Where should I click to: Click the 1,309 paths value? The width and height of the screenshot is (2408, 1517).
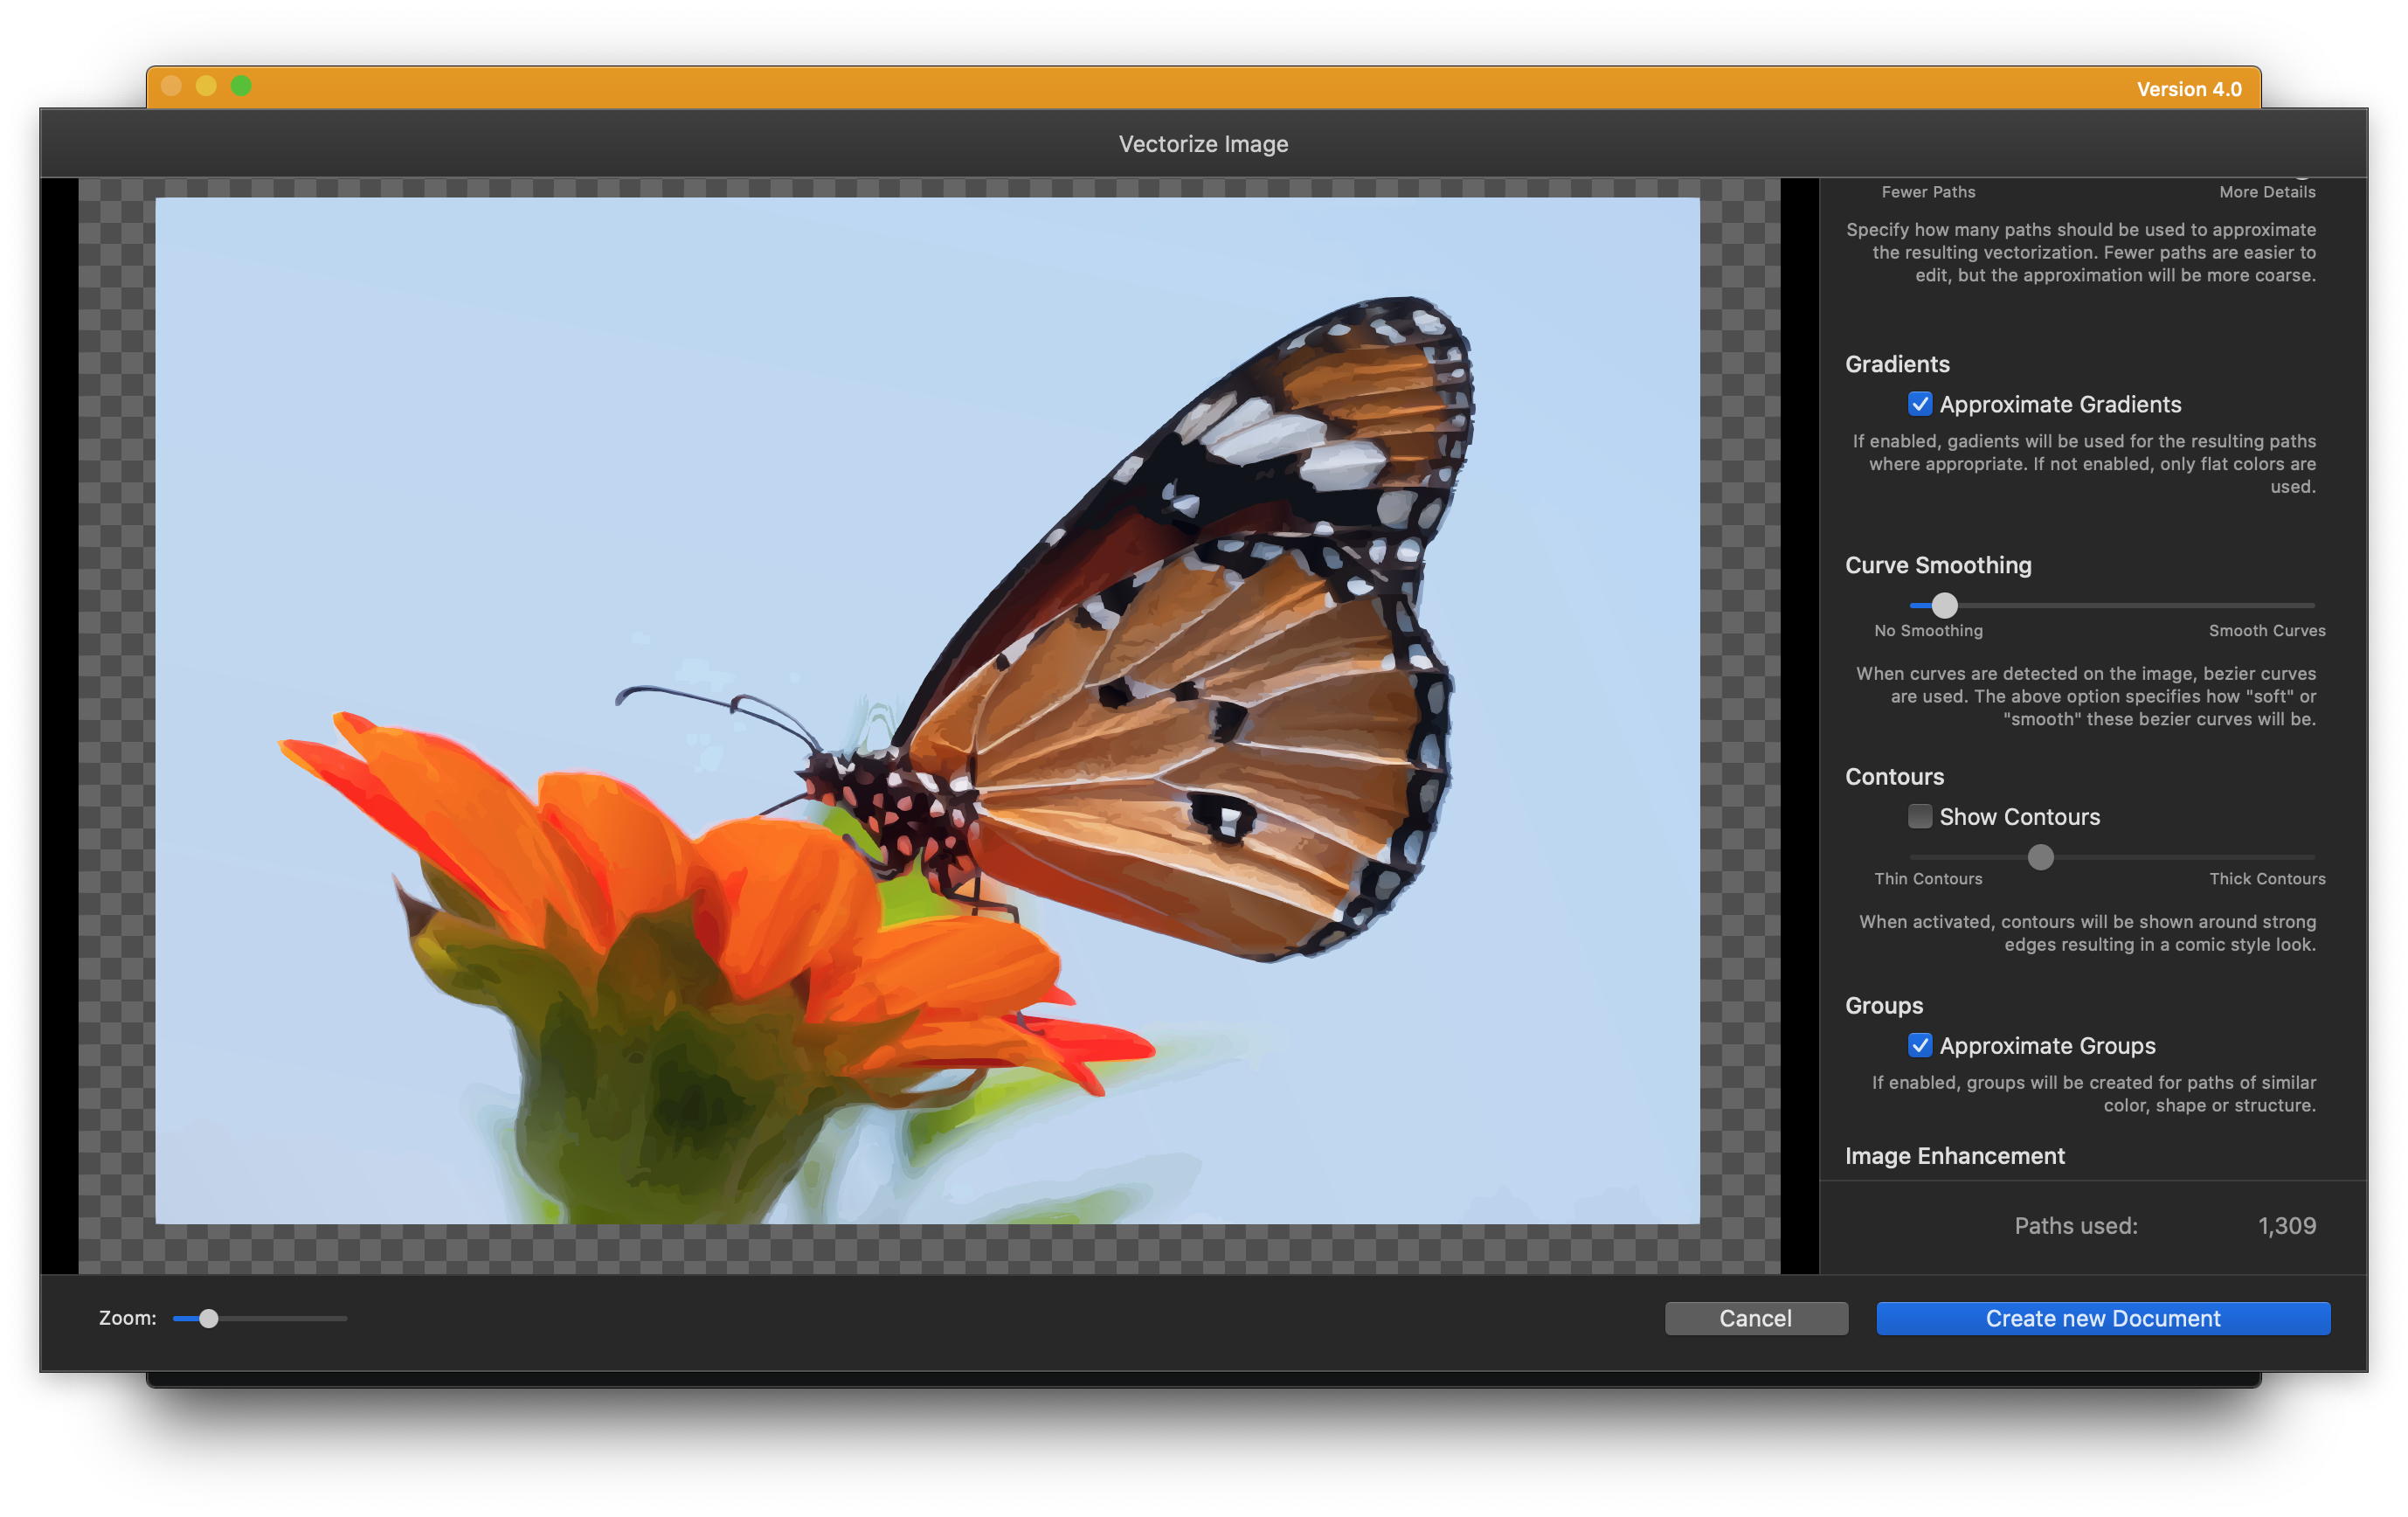2286,1225
